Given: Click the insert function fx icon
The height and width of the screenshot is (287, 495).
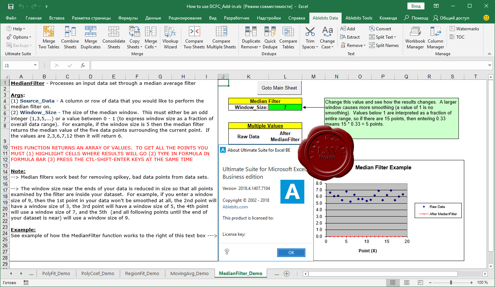Looking at the screenshot, I should tap(83, 65).
